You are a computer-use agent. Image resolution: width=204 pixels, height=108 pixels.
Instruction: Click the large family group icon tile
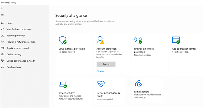(x=138, y=83)
